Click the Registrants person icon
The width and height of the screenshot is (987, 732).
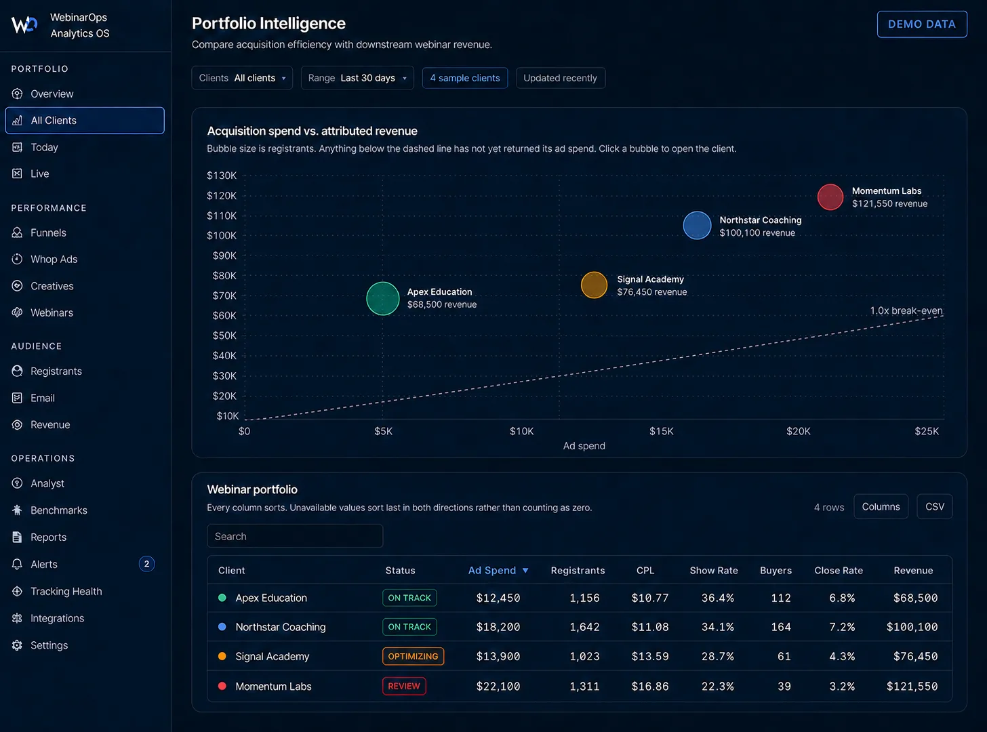click(x=18, y=371)
